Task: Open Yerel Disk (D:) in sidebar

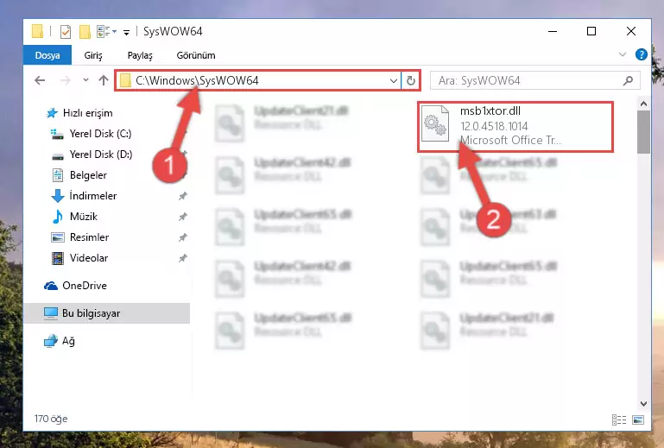Action: [92, 155]
